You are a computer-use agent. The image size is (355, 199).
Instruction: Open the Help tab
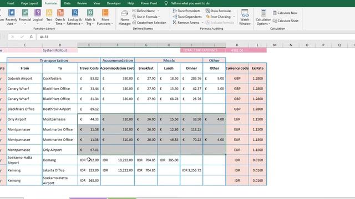click(131, 3)
